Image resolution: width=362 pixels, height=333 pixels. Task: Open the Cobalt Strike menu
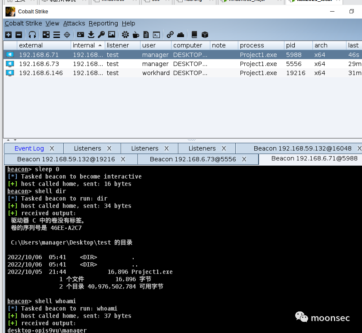(23, 23)
